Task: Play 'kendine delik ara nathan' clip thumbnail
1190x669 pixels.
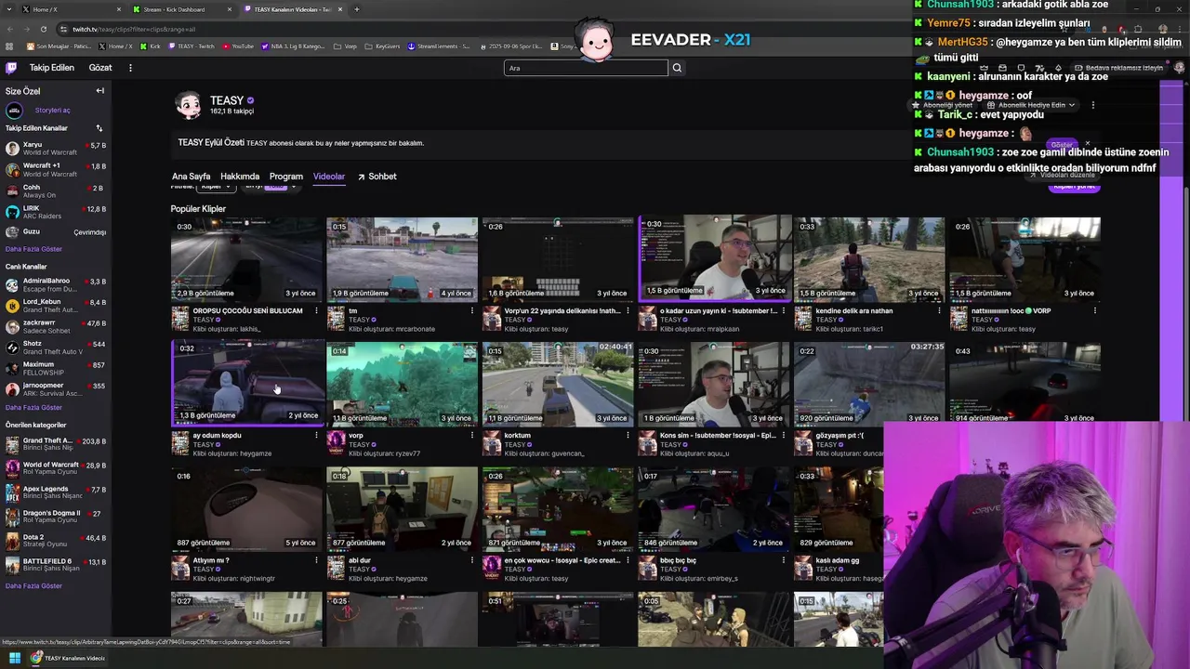Action: tap(869, 258)
